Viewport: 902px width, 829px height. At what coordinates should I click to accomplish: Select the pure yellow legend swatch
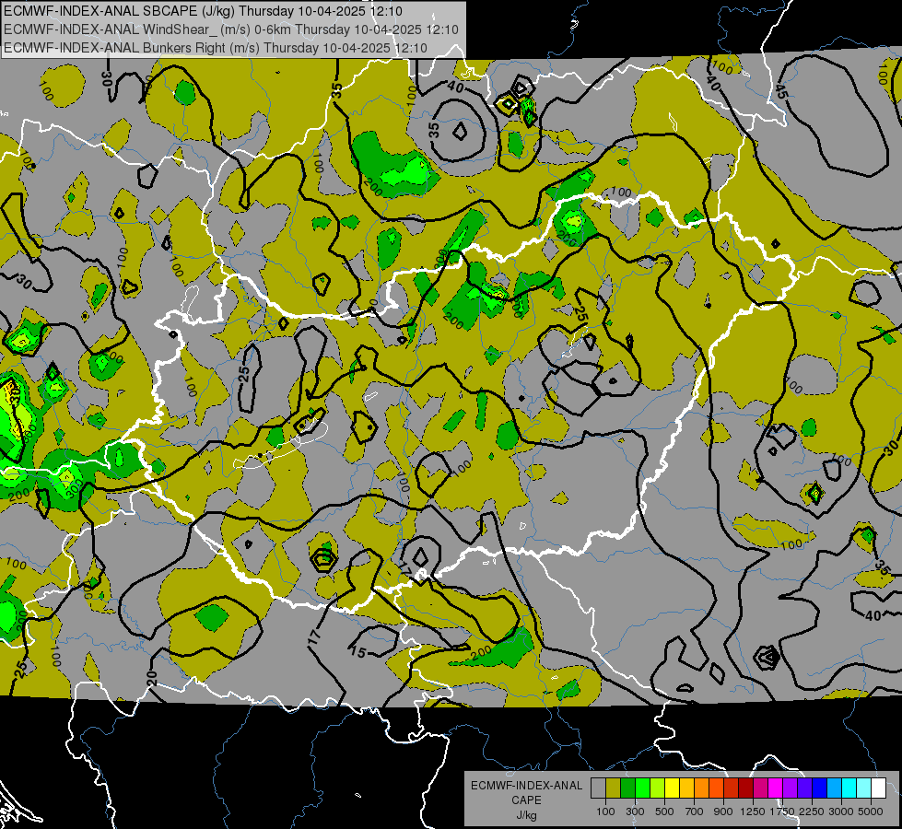(x=672, y=788)
